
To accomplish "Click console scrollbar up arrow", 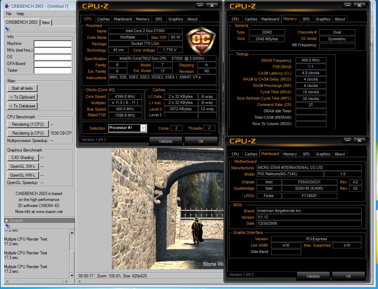I will pos(72,232).
